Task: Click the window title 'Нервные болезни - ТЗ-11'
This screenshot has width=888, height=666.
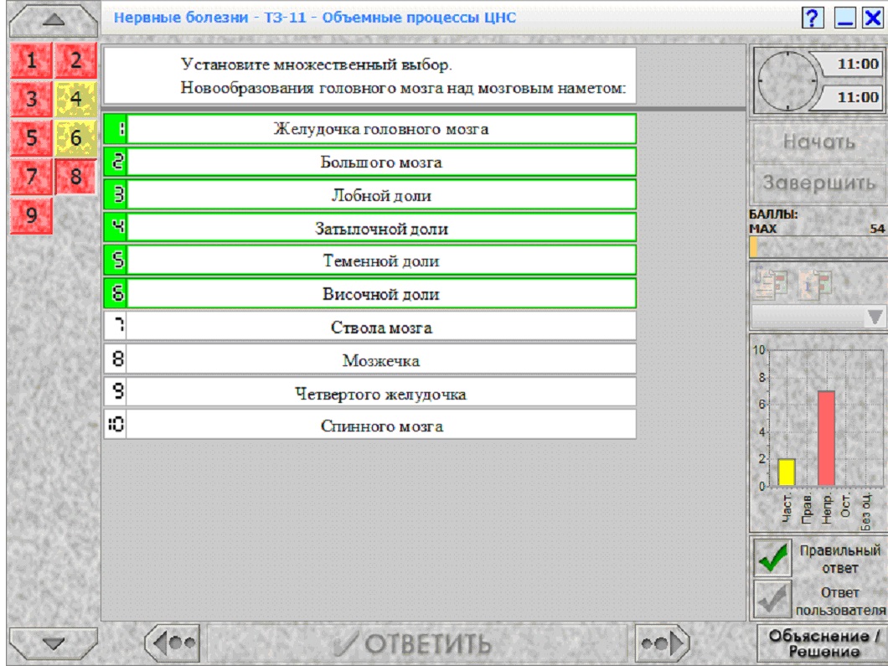Action: click(x=209, y=18)
